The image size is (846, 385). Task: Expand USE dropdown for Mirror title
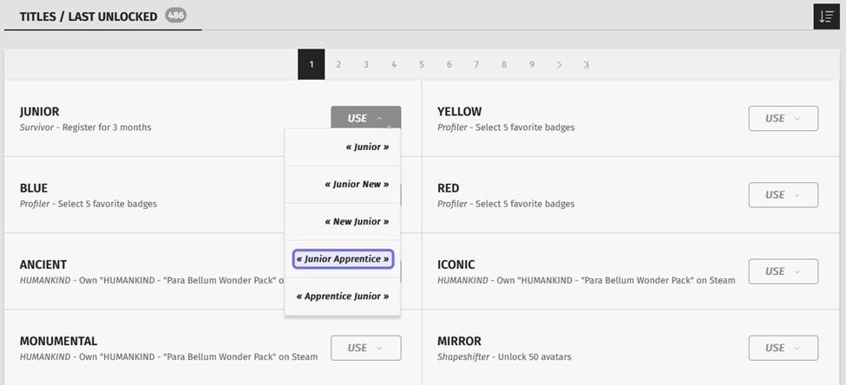(x=783, y=348)
